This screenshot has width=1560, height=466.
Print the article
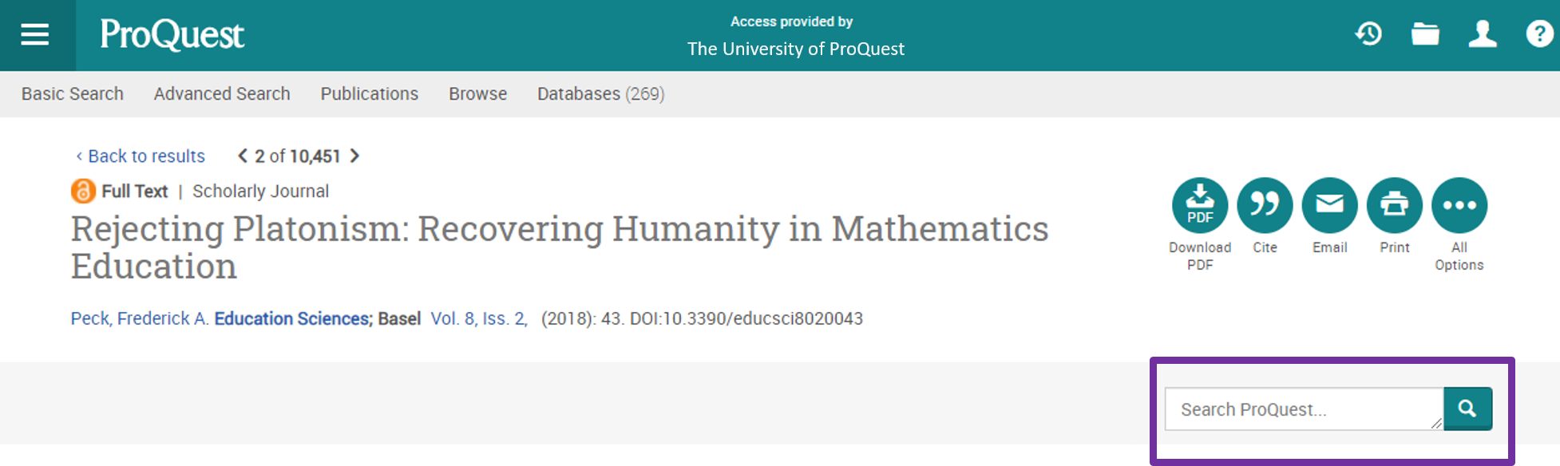point(1394,206)
